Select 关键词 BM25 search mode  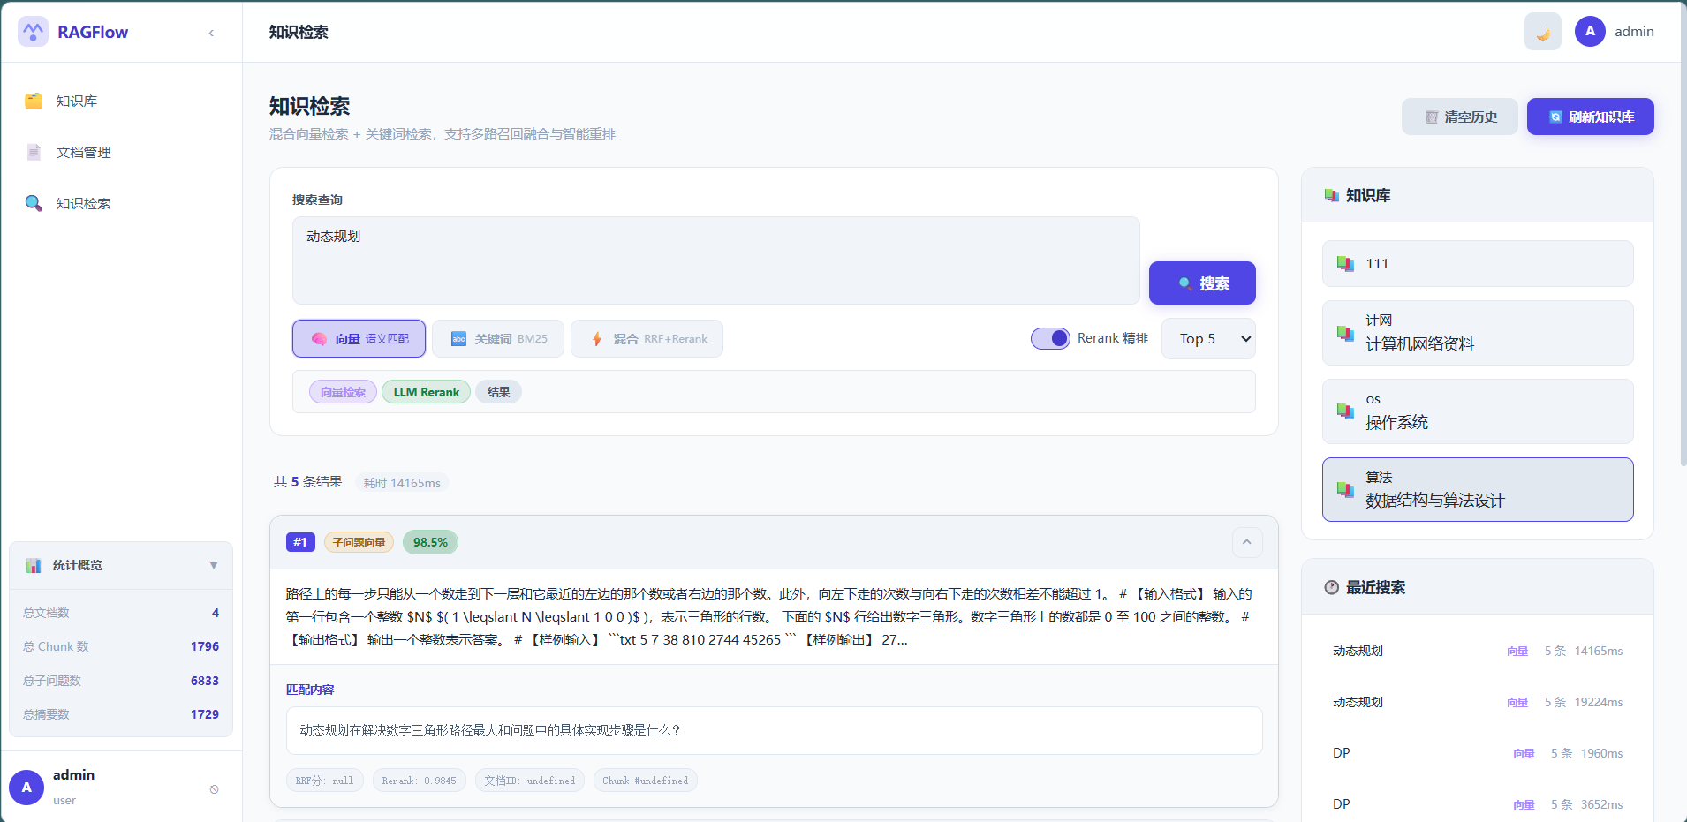click(x=498, y=339)
